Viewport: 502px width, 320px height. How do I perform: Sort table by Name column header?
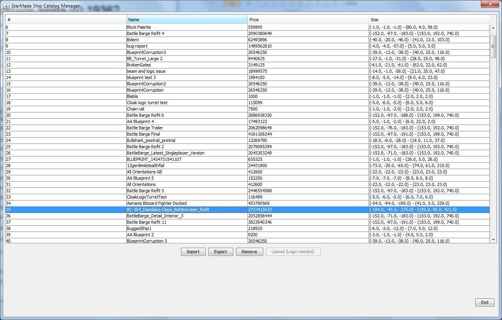point(187,20)
